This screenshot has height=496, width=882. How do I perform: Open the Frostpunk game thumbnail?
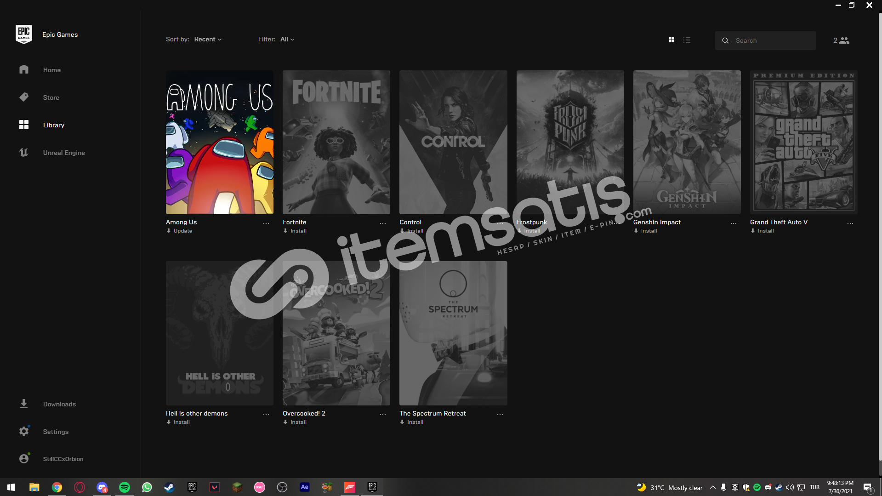(570, 142)
